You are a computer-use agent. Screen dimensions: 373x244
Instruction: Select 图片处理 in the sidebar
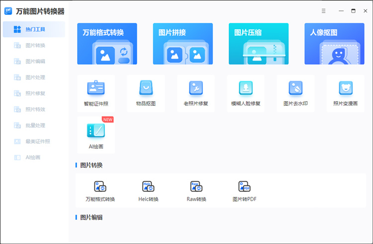34,77
